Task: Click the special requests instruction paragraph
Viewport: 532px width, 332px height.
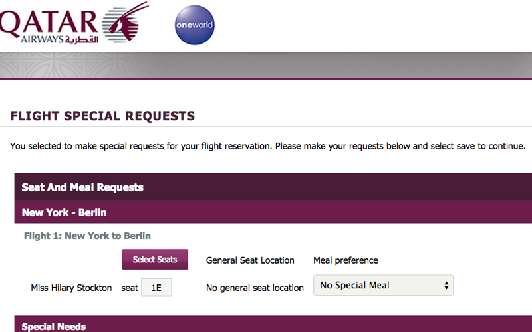Action: pos(268,146)
